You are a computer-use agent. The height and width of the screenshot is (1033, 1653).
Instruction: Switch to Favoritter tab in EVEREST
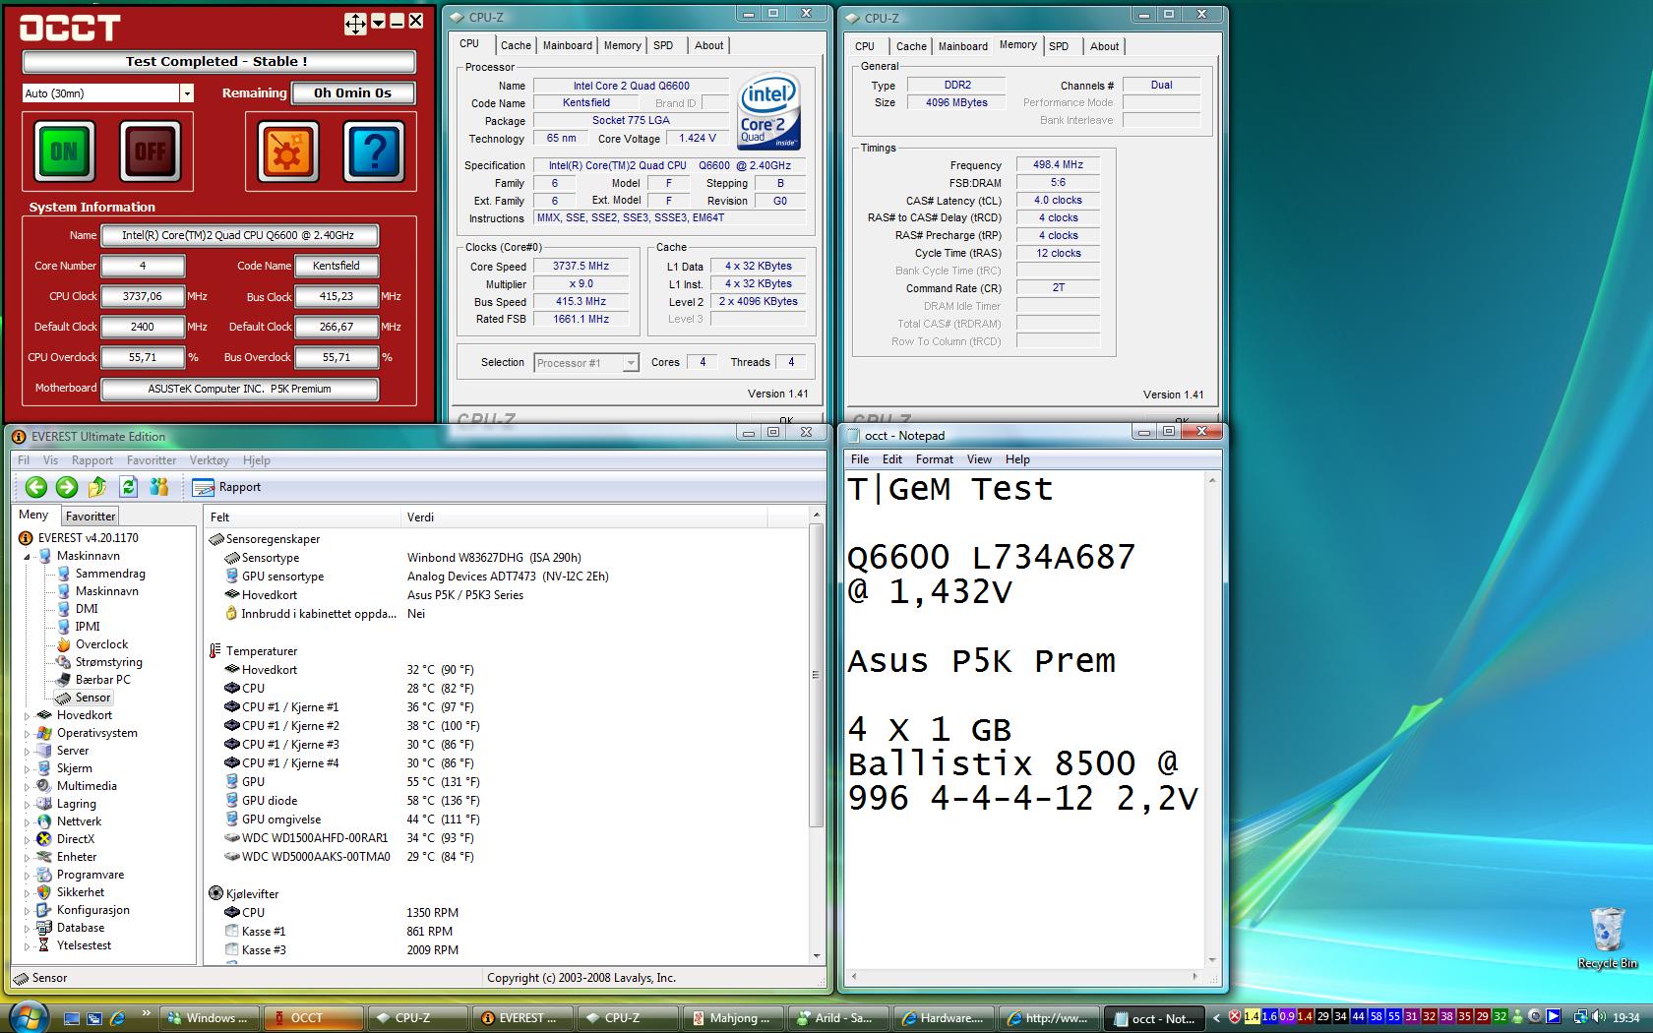(x=91, y=516)
